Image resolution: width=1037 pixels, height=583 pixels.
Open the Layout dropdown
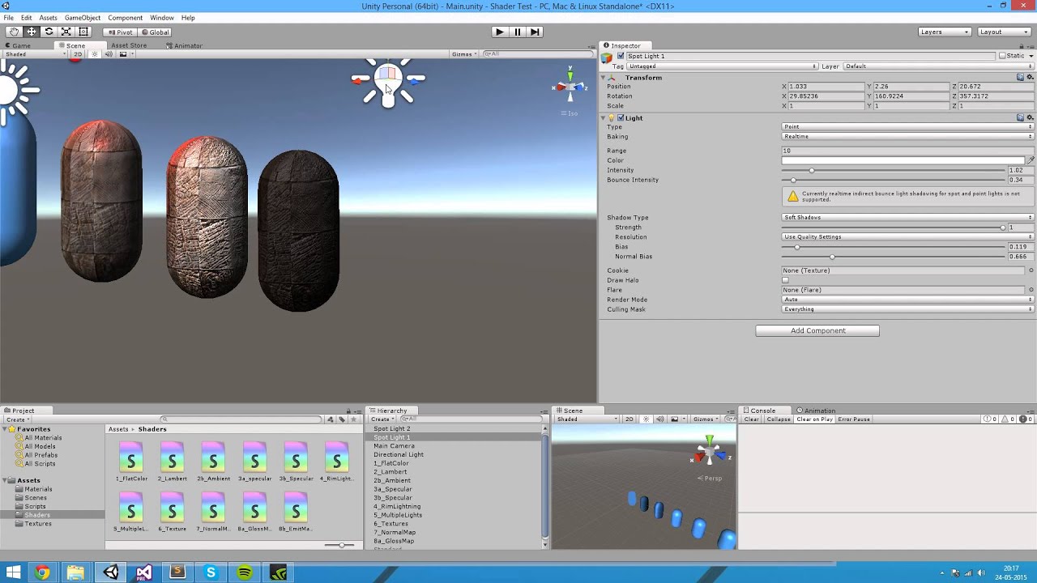1004,32
